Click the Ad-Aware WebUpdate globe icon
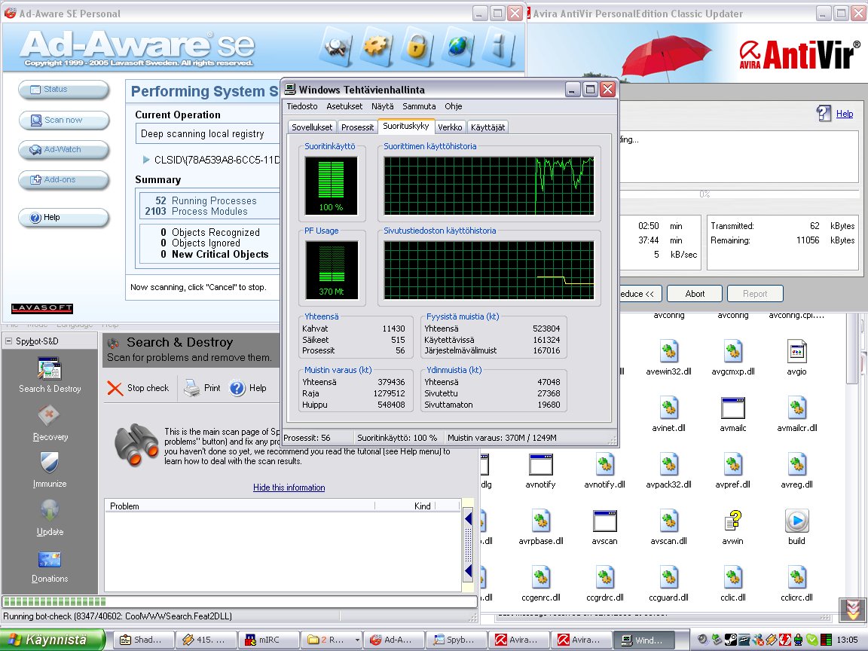Image resolution: width=868 pixels, height=651 pixels. (458, 46)
